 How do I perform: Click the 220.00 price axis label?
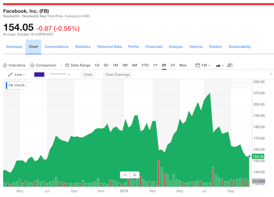pos(259,82)
